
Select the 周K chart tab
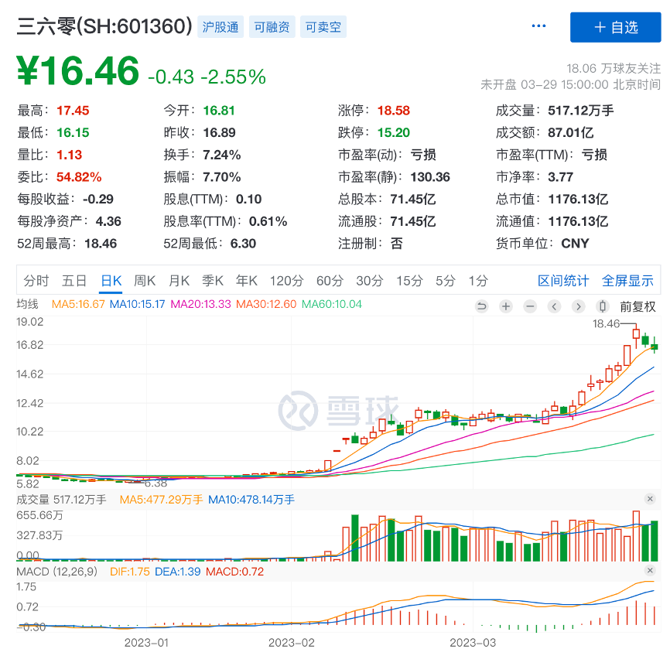[x=145, y=281]
